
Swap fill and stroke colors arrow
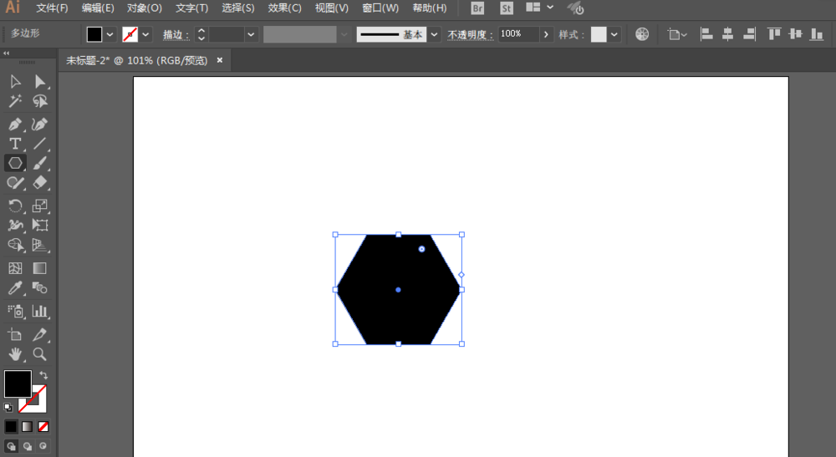click(43, 376)
